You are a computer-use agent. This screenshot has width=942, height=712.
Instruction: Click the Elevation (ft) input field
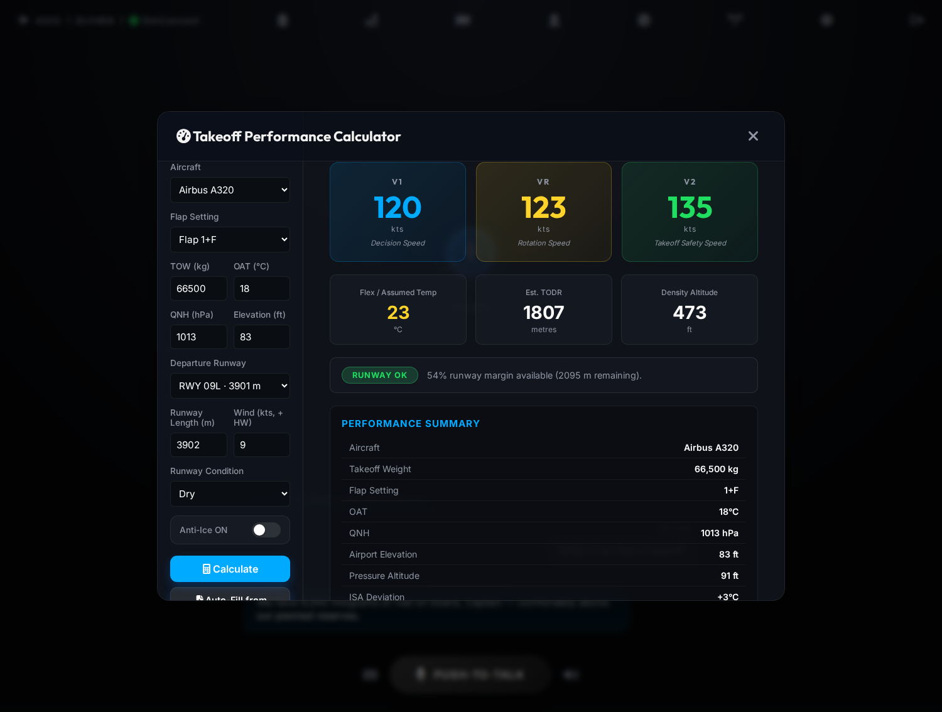(262, 337)
